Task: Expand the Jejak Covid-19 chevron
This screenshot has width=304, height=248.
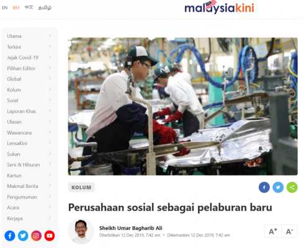Action: pyautogui.click(x=50, y=57)
